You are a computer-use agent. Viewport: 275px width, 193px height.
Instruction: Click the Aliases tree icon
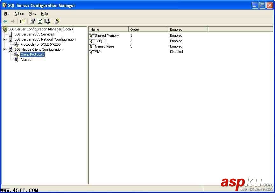[16, 60]
